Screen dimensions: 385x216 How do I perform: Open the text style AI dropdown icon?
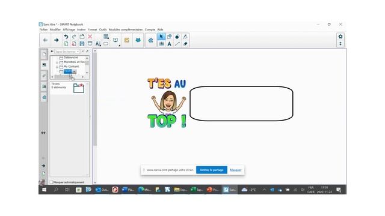click(98, 44)
